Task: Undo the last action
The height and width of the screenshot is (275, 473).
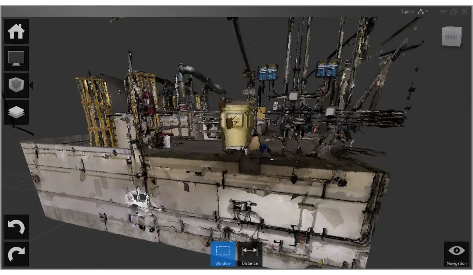Action: (16, 227)
